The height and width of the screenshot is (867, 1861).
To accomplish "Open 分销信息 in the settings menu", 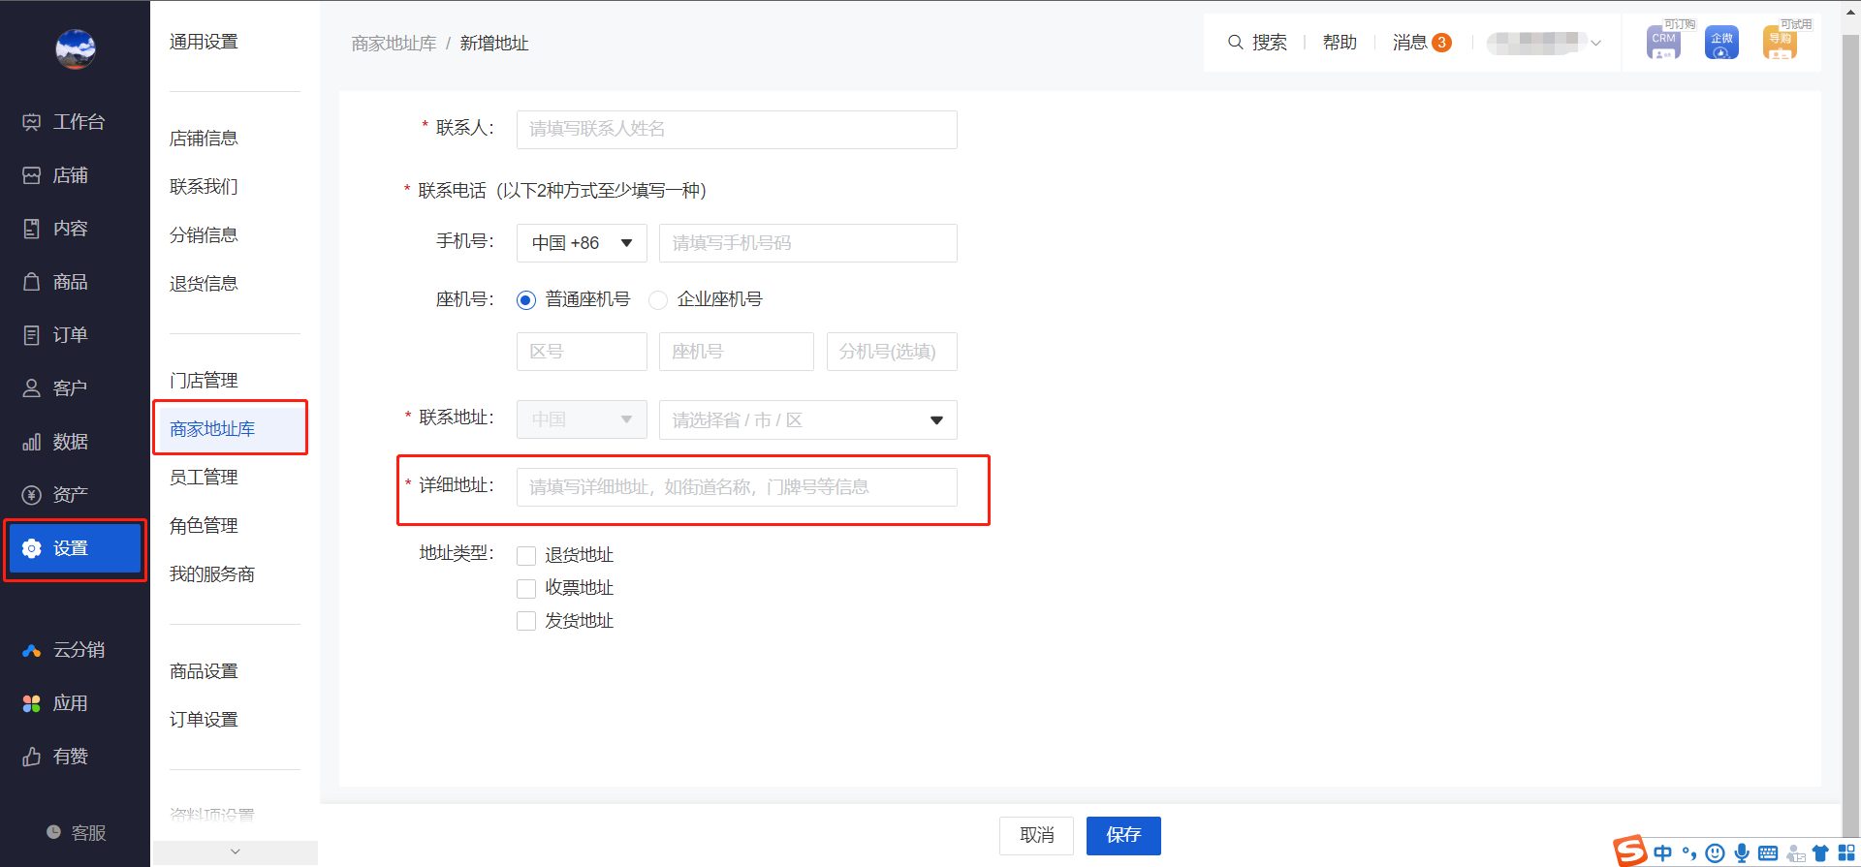I will tap(204, 235).
